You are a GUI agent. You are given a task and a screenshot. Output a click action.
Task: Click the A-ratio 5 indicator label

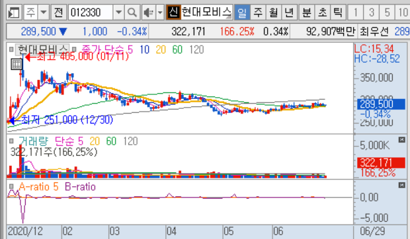pyautogui.click(x=39, y=187)
